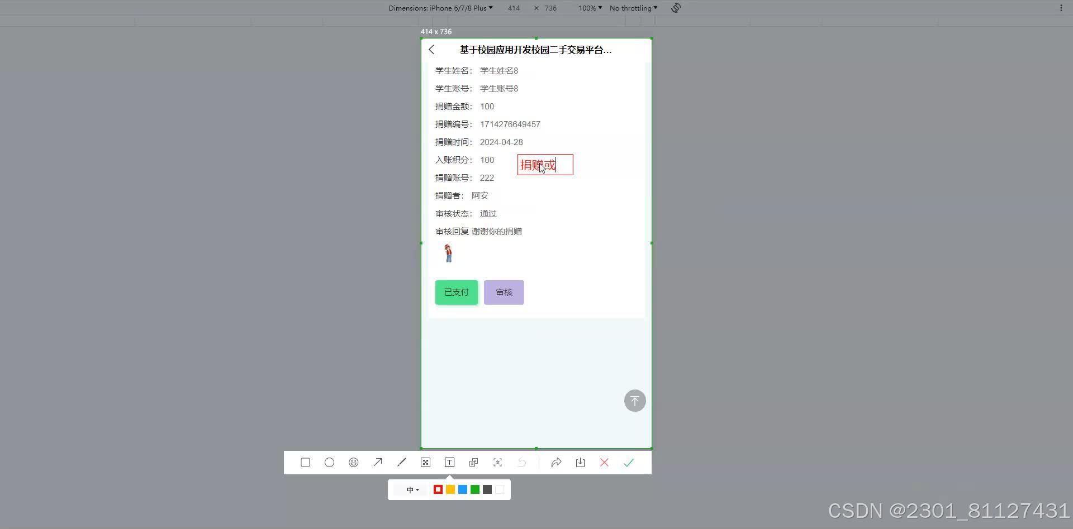This screenshot has height=529, width=1073.
Task: Choose the dark gray text color
Action: (487, 489)
